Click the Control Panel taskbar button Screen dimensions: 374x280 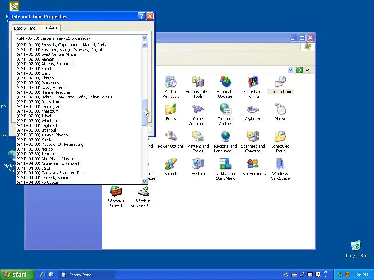coord(87,275)
